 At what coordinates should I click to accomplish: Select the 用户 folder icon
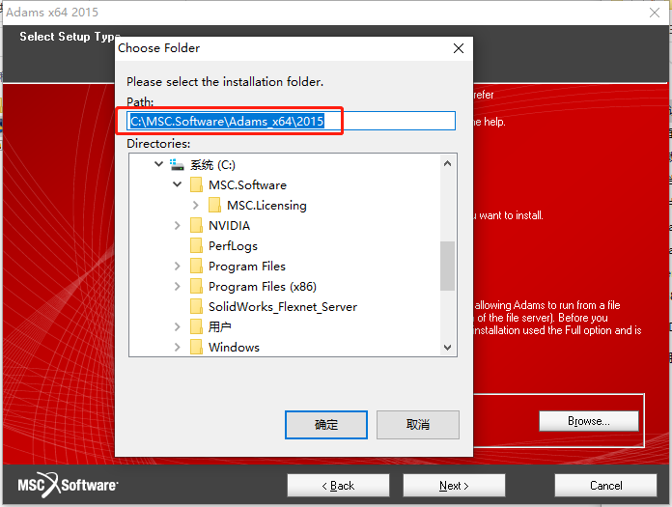[x=196, y=326]
